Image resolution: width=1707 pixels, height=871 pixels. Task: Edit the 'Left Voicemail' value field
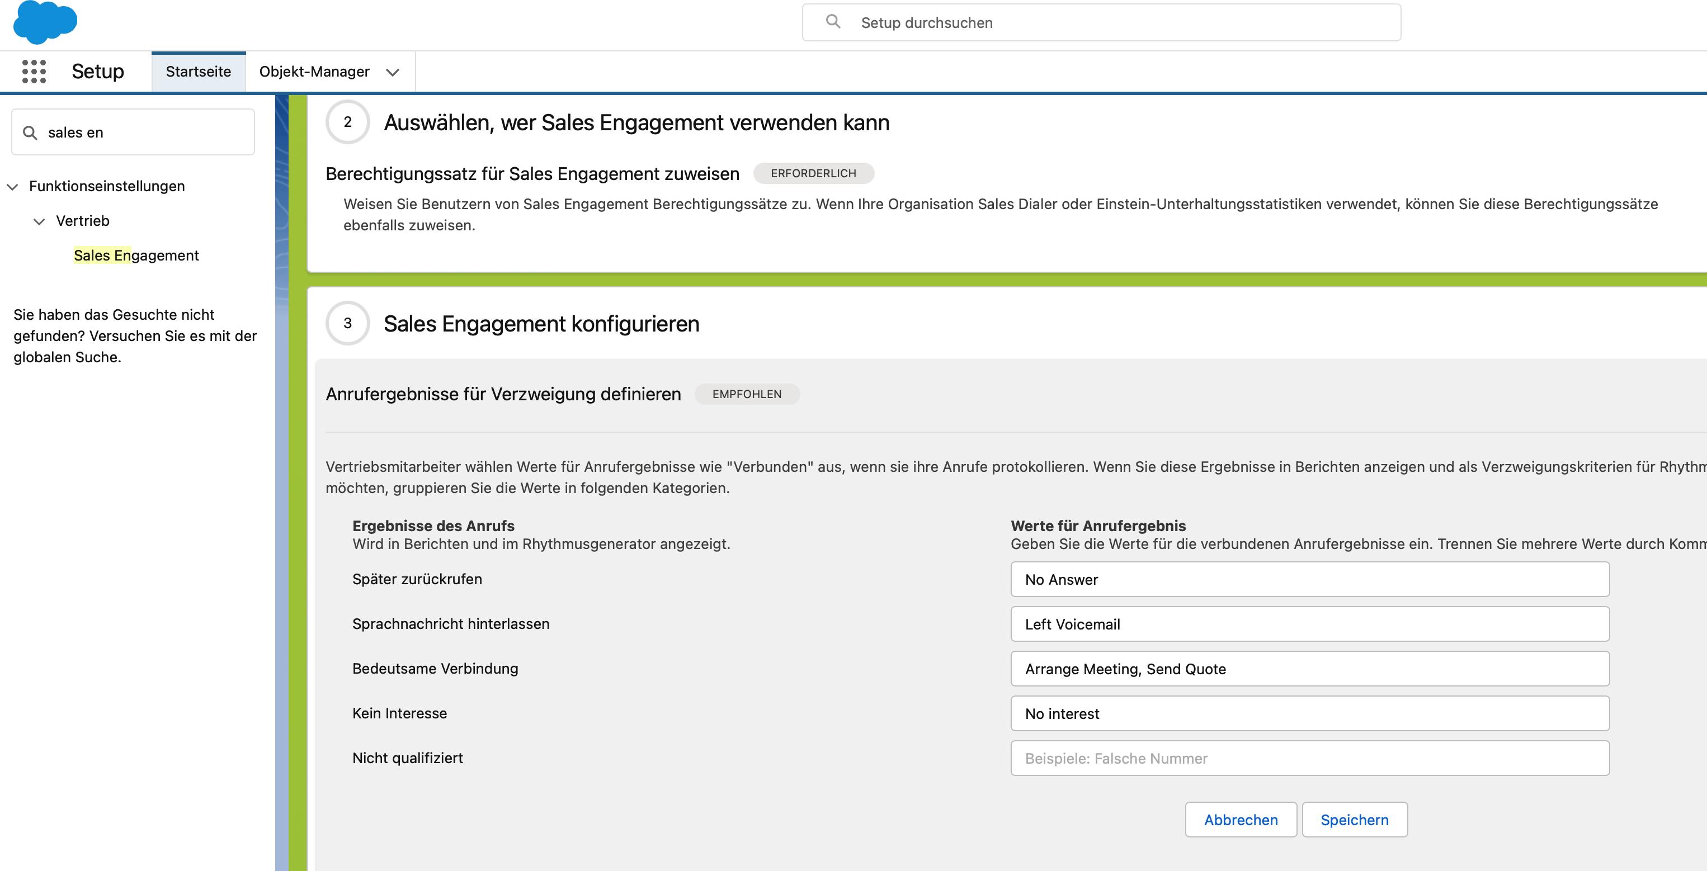(1309, 624)
